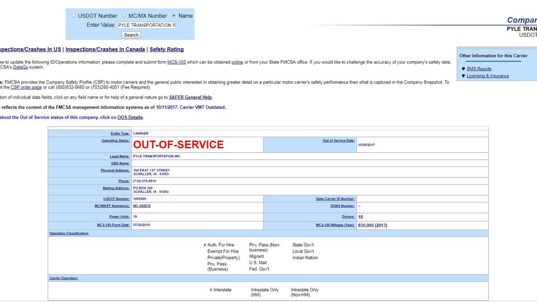Click the Out of Service Date field name

tap(339, 141)
